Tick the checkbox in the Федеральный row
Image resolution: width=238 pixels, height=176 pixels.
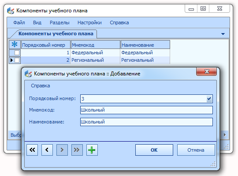click(x=17, y=52)
